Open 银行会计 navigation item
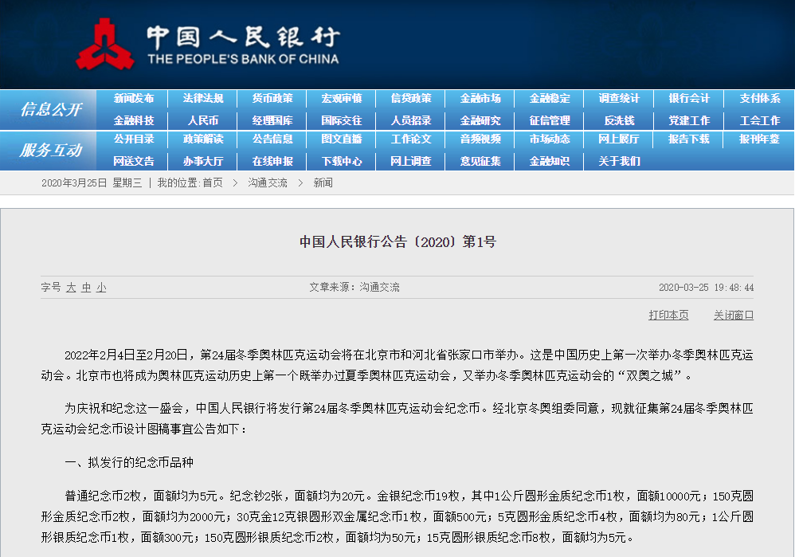The width and height of the screenshot is (795, 557). (689, 99)
